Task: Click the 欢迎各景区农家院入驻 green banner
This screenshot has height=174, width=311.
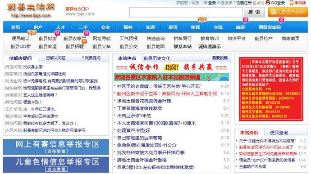Action: [171, 77]
